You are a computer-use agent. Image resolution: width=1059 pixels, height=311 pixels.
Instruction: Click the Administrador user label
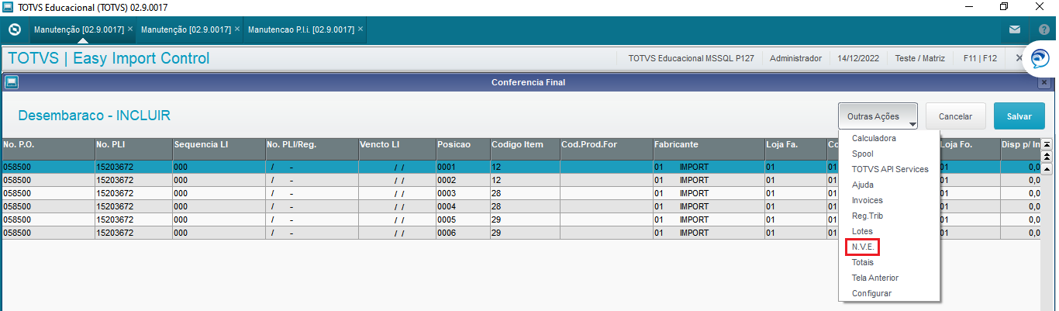tap(795, 58)
